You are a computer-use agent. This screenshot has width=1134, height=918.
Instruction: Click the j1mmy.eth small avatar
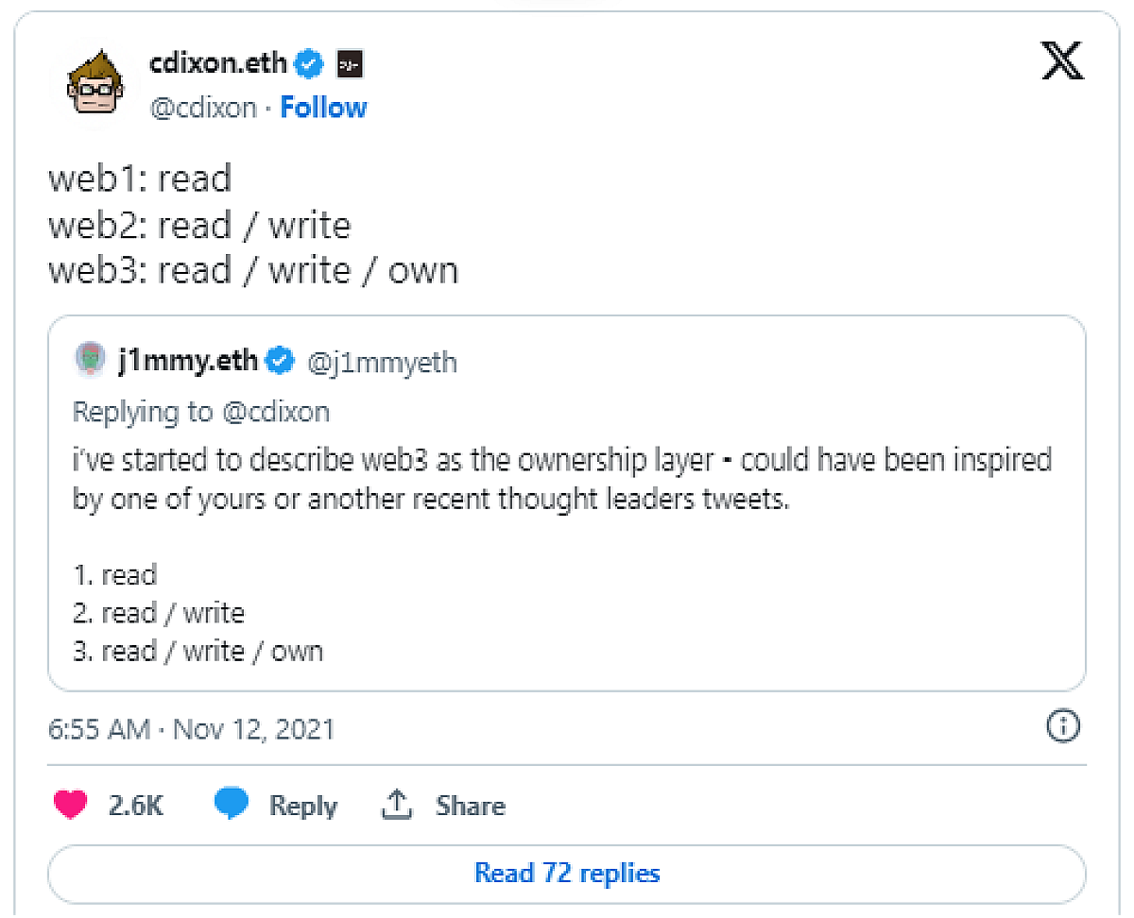point(89,360)
